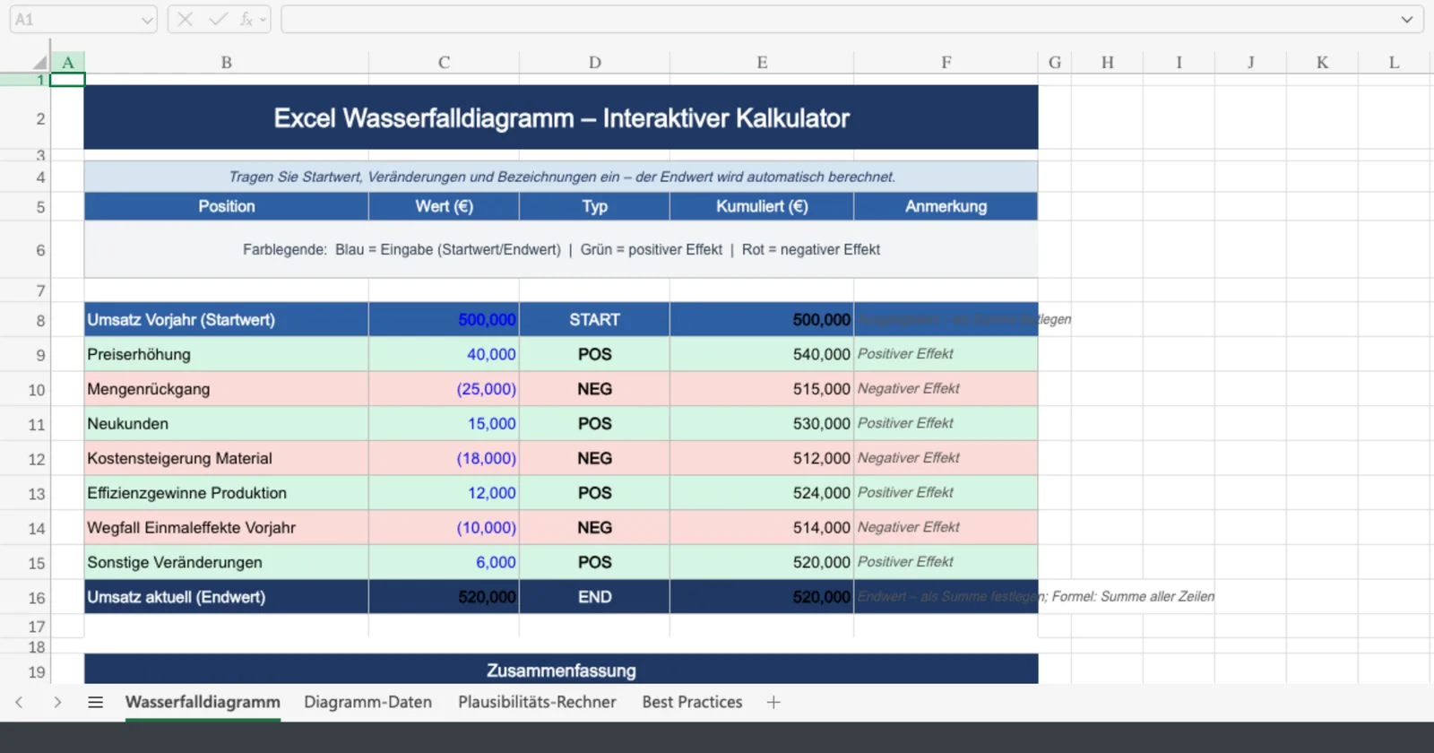Add a new sheet with plus icon

click(773, 702)
